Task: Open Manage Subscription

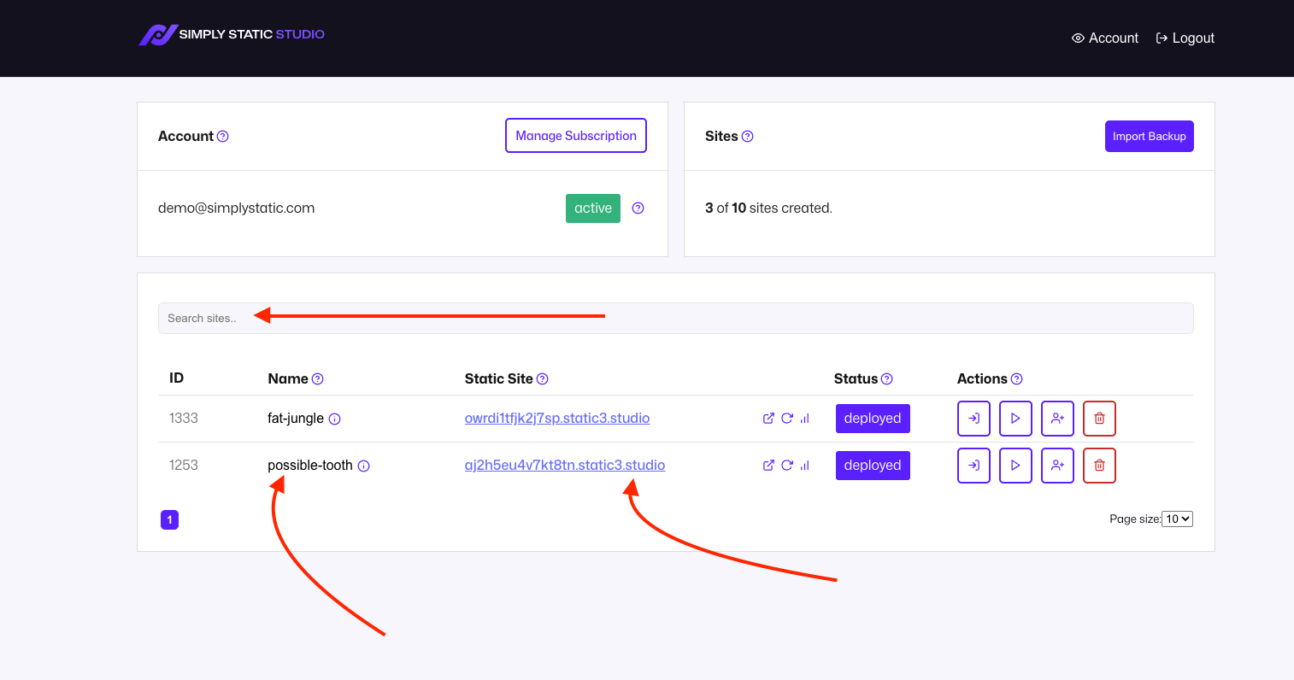Action: click(x=576, y=136)
